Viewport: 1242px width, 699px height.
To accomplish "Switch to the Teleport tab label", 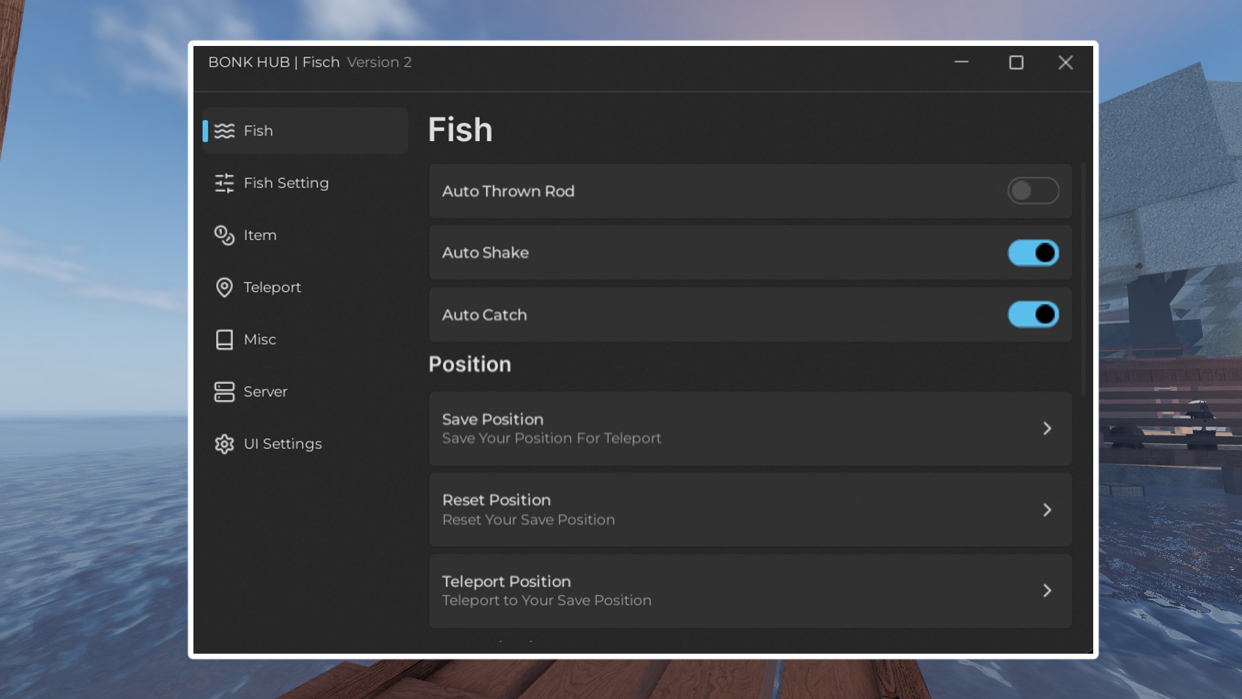I will pyautogui.click(x=272, y=287).
